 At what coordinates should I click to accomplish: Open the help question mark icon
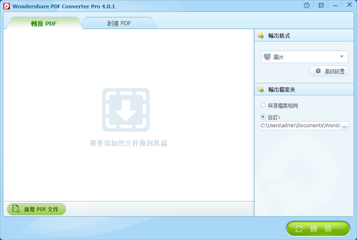(307, 5)
